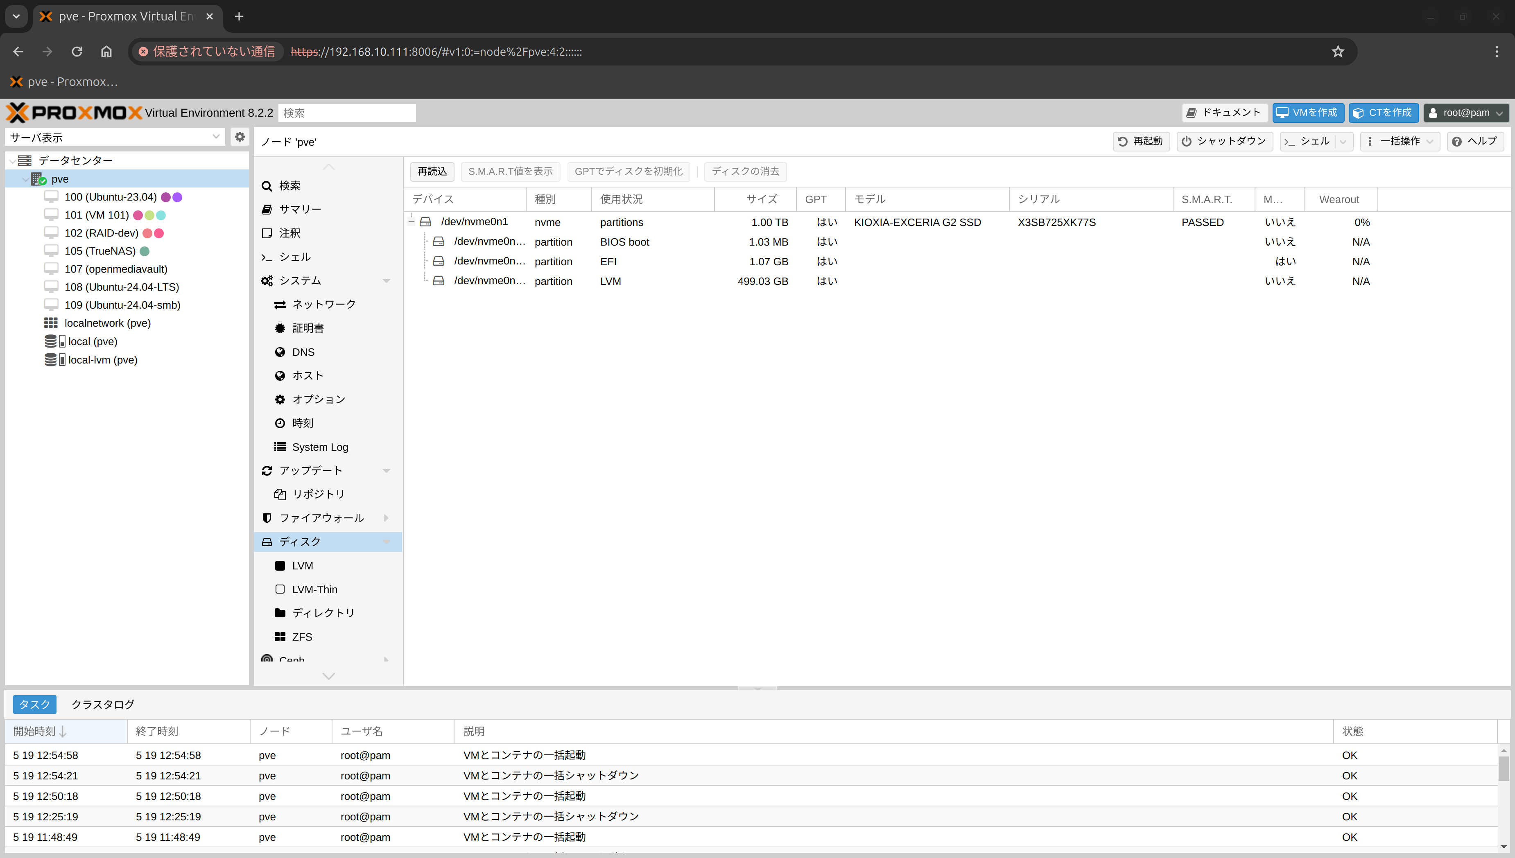Select the local-lvm (pve) storage
Viewport: 1515px width, 858px height.
[102, 359]
